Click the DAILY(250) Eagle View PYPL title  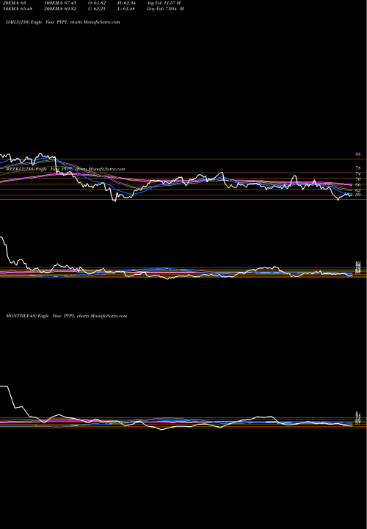pos(63,22)
